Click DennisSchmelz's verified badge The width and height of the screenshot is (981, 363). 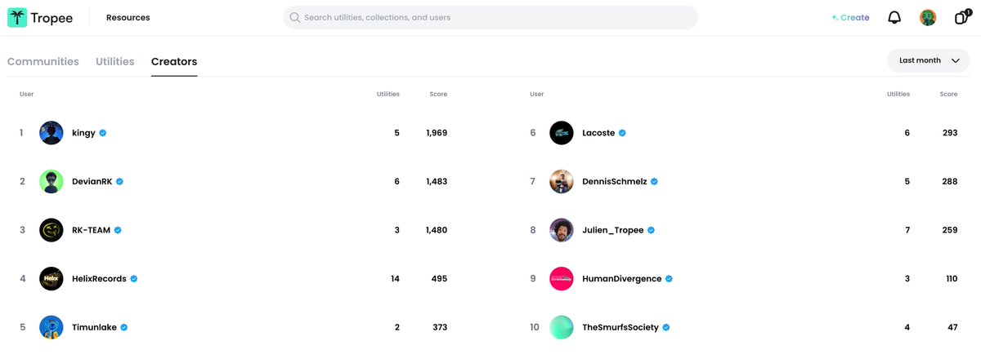[x=654, y=181]
